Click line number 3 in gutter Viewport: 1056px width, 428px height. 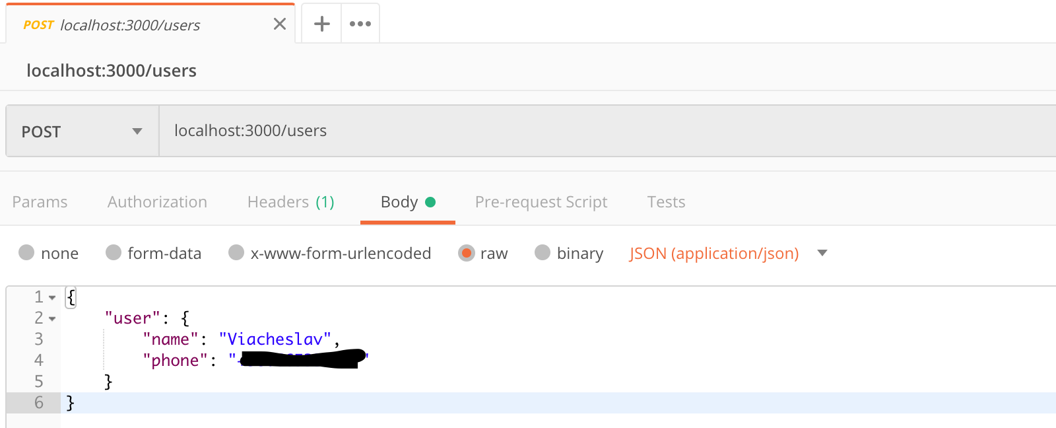39,339
